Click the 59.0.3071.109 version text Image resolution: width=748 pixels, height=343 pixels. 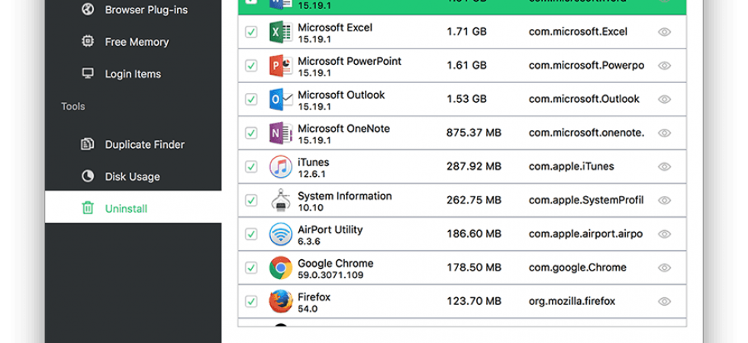pos(330,275)
